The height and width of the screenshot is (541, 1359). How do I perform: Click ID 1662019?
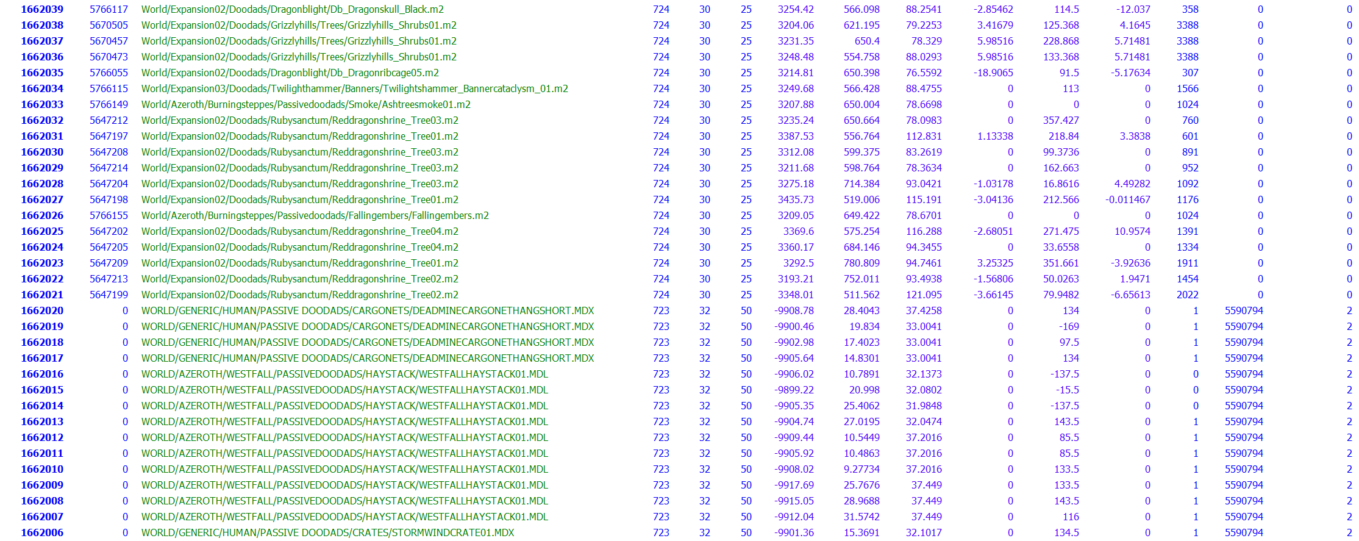click(42, 326)
